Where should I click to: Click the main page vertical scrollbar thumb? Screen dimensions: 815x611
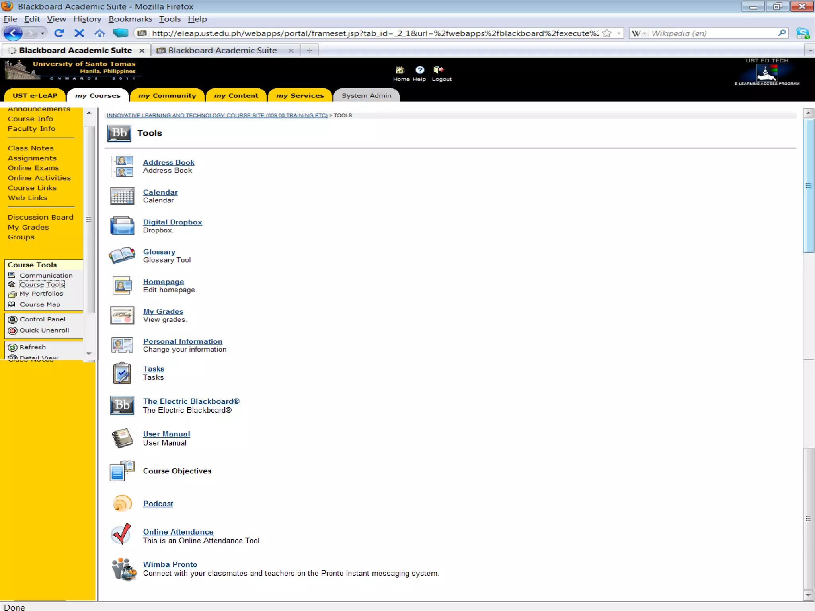coord(808,185)
